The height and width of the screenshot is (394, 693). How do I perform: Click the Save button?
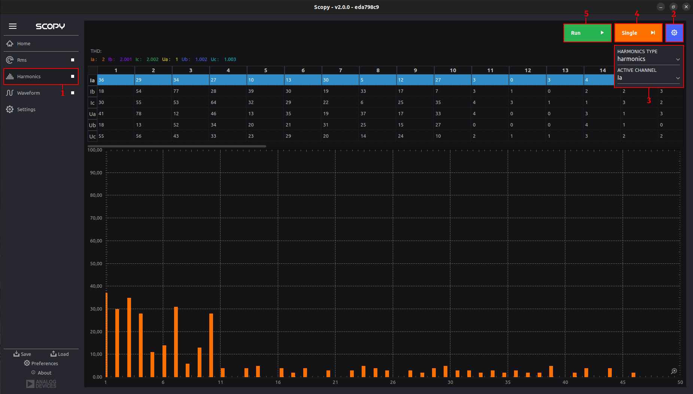click(22, 354)
